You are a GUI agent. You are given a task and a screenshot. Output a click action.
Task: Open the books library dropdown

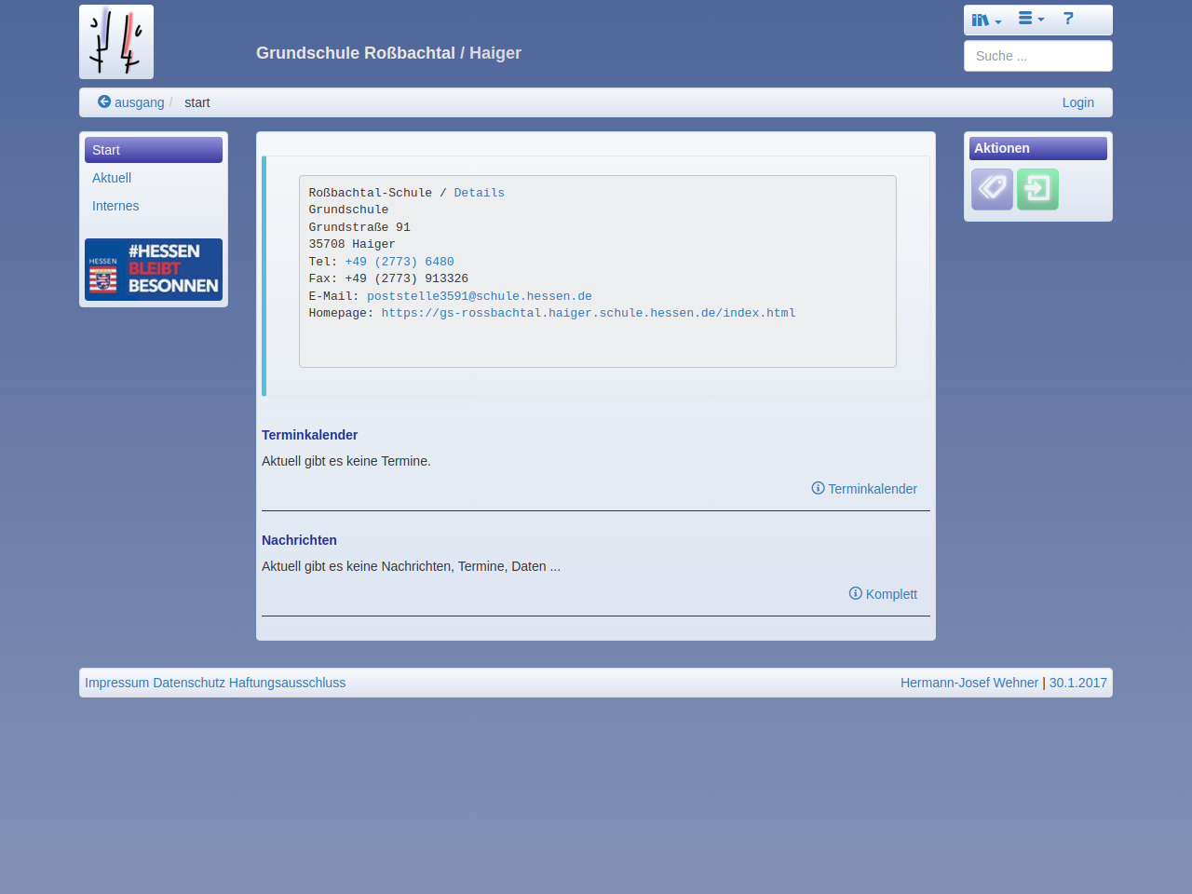985,20
